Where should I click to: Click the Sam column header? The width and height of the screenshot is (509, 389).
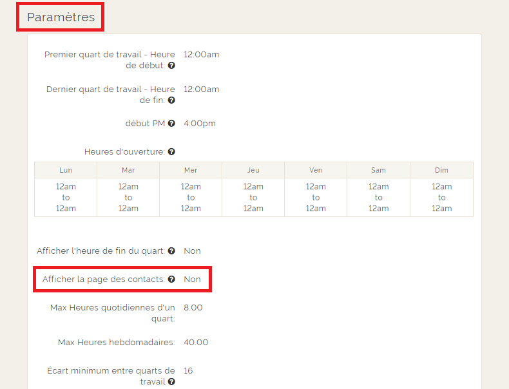[x=378, y=170]
